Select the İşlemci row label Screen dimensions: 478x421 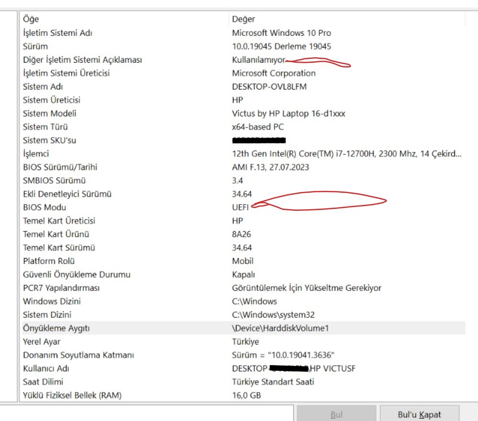pyautogui.click(x=36, y=154)
